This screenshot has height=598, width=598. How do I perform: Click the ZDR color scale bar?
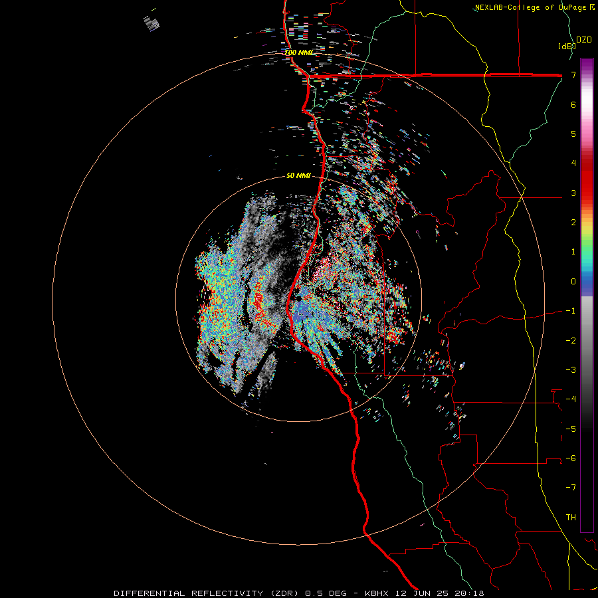[x=587, y=295]
